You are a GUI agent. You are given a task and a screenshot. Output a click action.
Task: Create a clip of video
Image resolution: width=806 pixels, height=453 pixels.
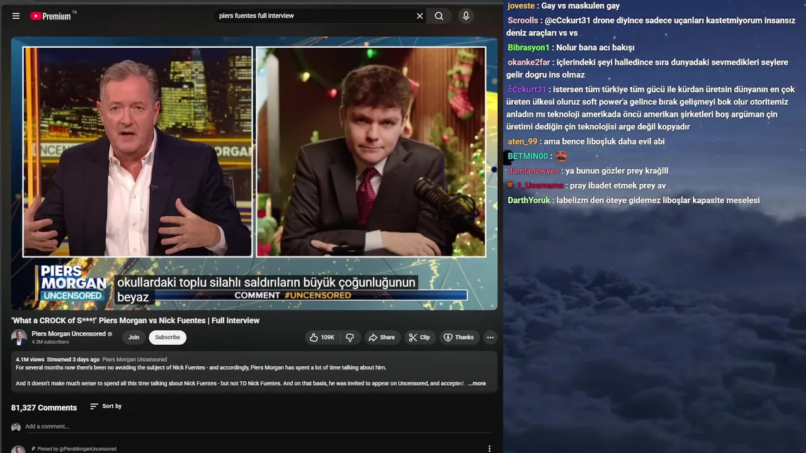(x=419, y=337)
